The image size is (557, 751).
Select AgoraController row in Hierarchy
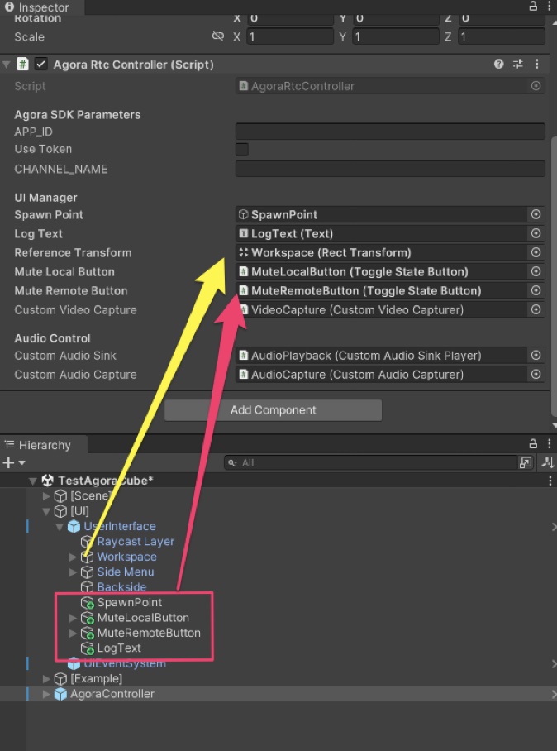pos(278,694)
